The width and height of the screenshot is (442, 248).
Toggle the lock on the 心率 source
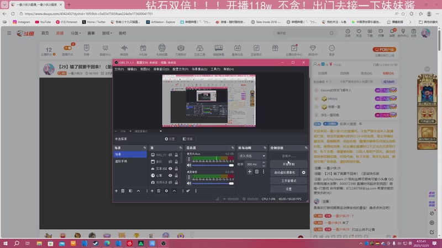click(176, 175)
